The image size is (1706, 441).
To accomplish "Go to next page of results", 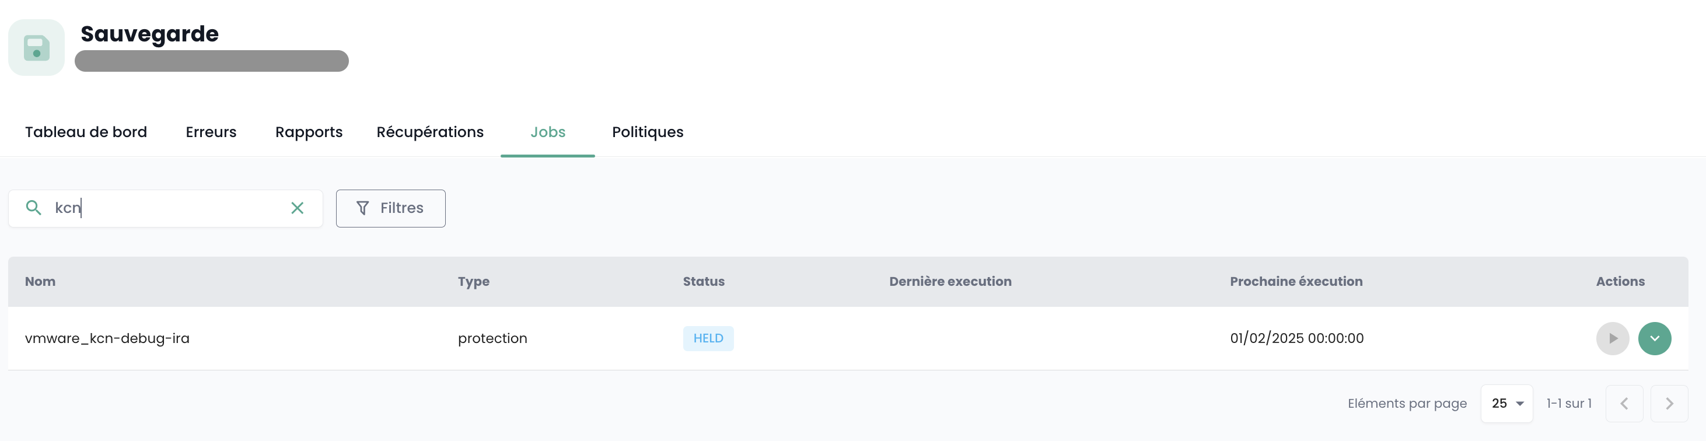I will click(x=1668, y=403).
